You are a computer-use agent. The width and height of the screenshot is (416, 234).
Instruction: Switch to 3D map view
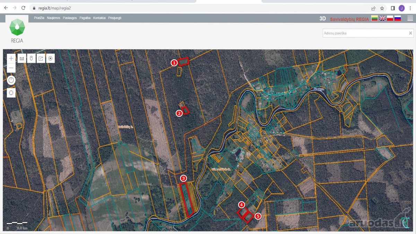click(x=322, y=19)
